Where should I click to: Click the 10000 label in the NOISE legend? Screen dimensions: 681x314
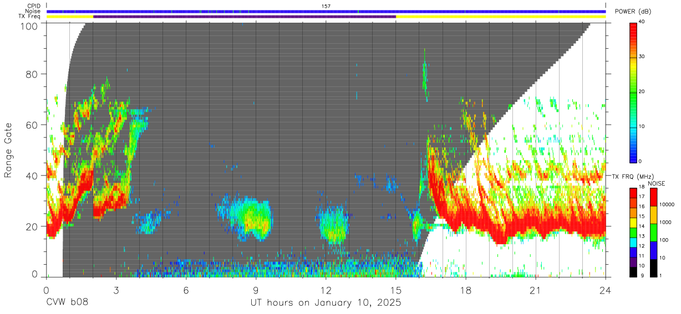point(667,204)
